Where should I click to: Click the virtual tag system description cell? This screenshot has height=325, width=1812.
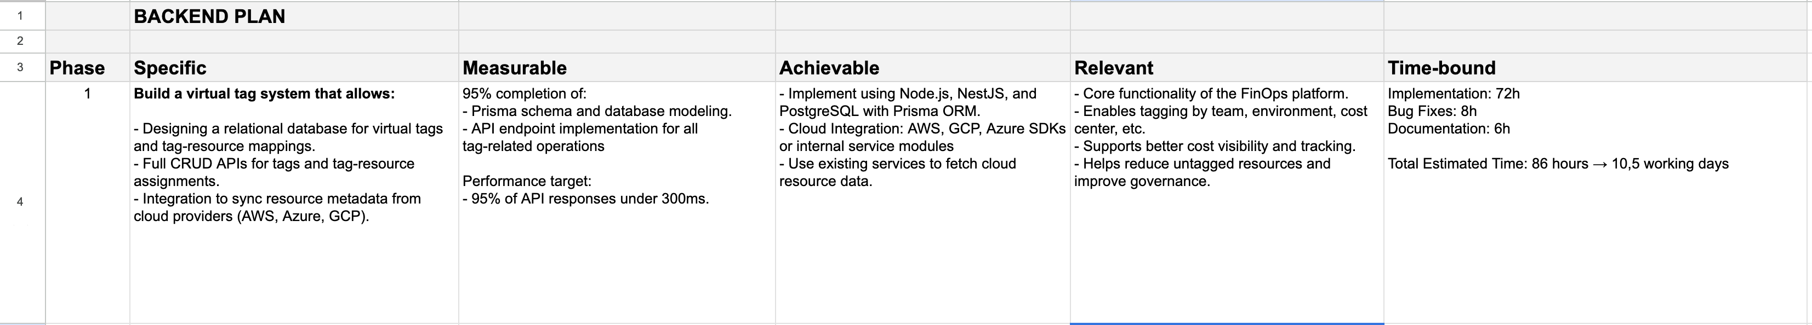[294, 202]
